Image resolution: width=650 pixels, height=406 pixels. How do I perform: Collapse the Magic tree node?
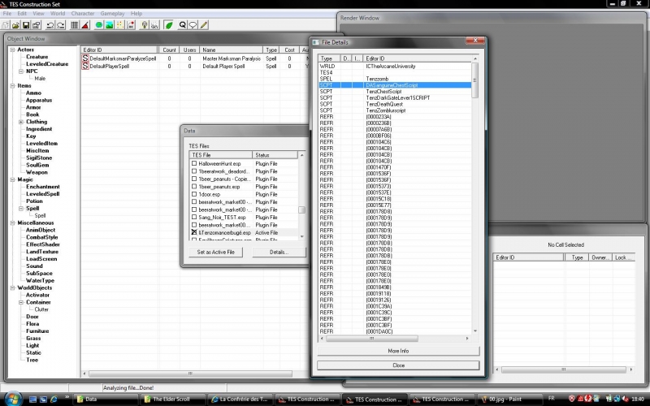(x=13, y=179)
